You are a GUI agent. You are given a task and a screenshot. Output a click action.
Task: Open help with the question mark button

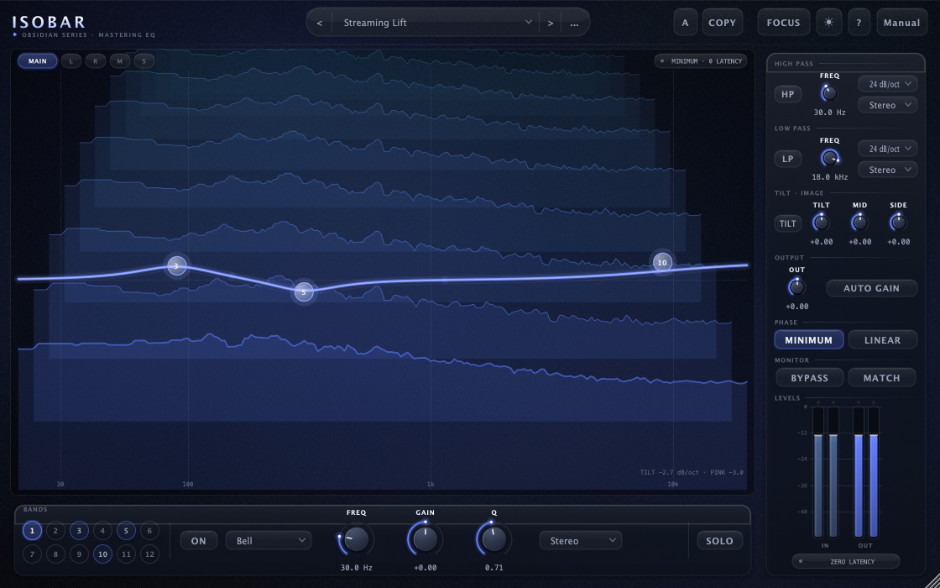click(859, 23)
